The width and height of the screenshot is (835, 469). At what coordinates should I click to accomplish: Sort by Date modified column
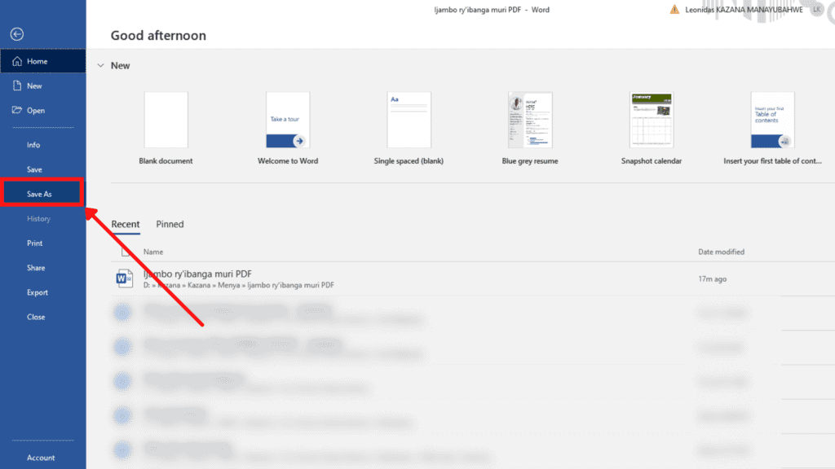pos(721,252)
